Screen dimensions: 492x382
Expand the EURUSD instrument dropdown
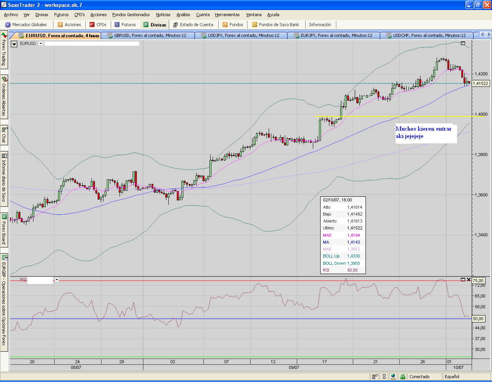pyautogui.click(x=41, y=43)
